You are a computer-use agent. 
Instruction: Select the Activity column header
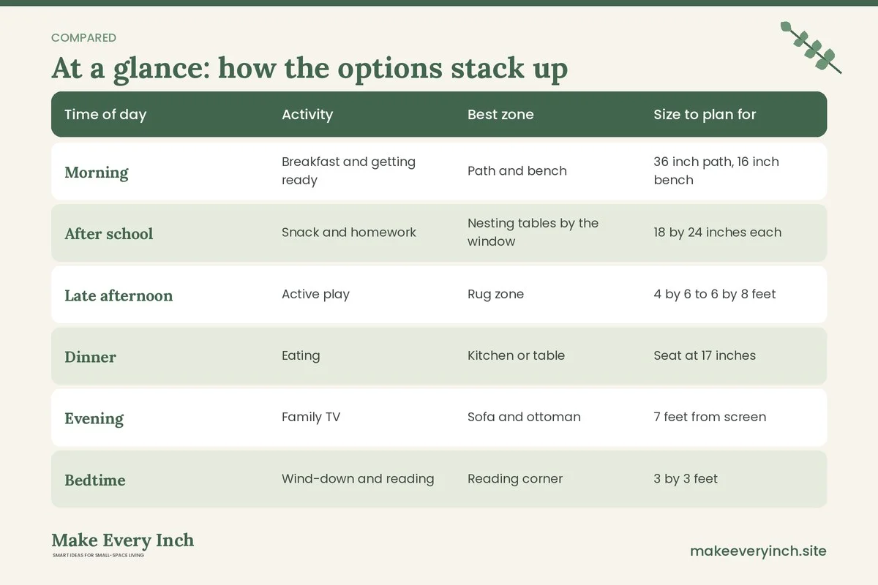[307, 114]
